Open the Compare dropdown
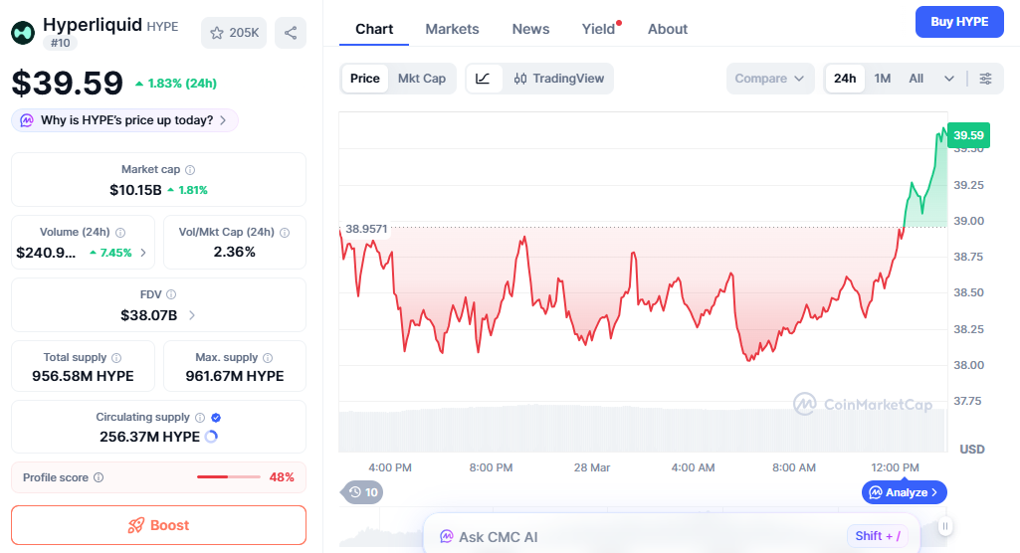 pyautogui.click(x=770, y=79)
